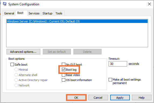Click the Delete button
This screenshot has height=103, width=154.
click(x=87, y=52)
